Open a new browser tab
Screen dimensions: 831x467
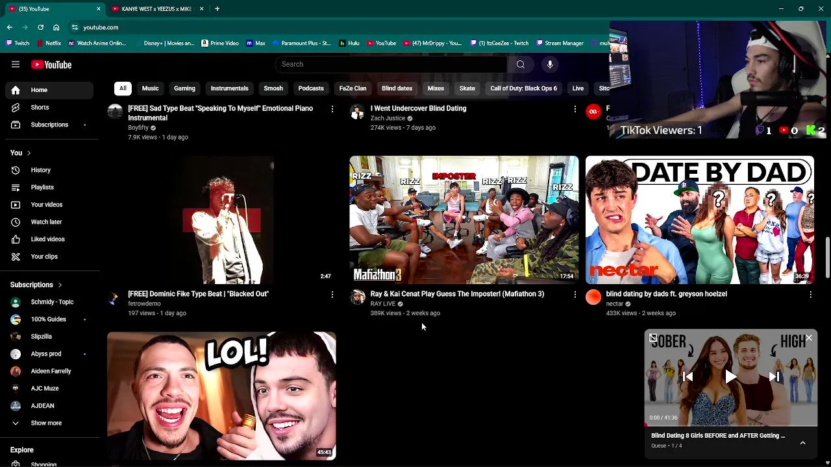pos(217,9)
